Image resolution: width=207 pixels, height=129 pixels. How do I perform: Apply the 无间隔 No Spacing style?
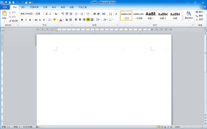click(138, 16)
